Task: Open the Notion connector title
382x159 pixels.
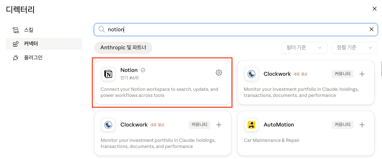Action: (129, 70)
